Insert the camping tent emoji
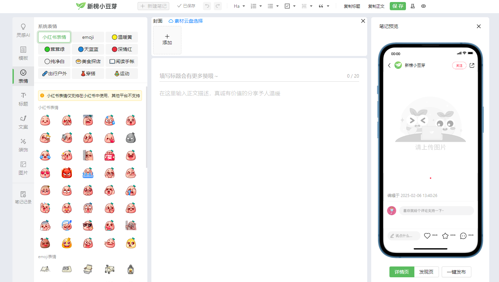The width and height of the screenshot is (499, 282). 45,269
